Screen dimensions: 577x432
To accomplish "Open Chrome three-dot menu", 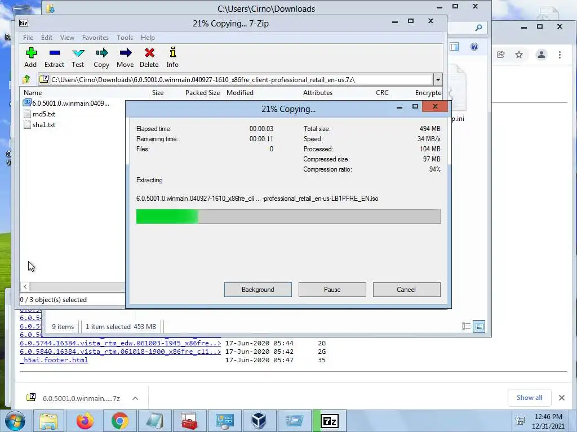I will click(x=560, y=55).
